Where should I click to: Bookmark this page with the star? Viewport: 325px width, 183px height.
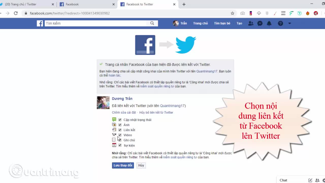(x=232, y=13)
